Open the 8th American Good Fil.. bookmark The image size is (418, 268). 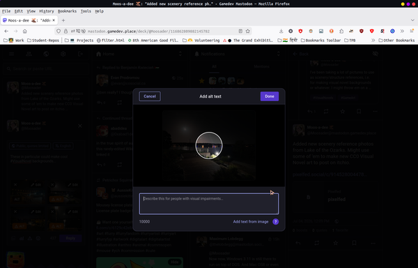(x=153, y=40)
